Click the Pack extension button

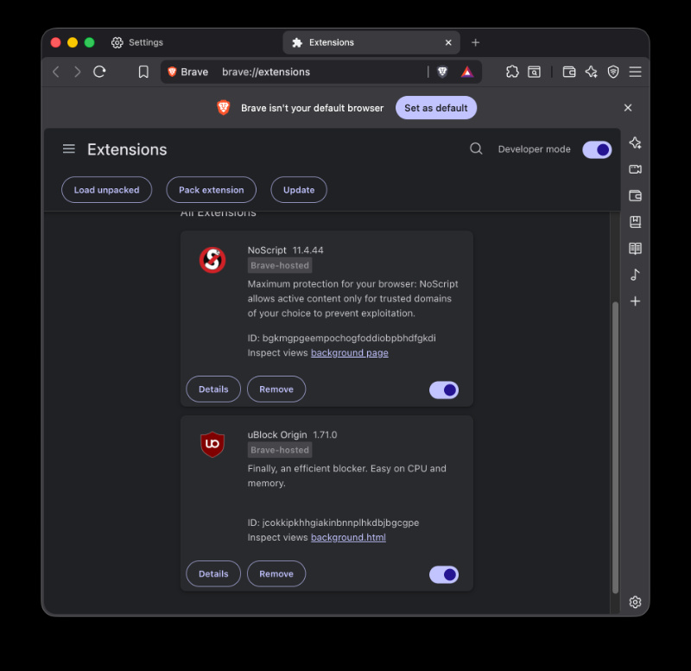tap(211, 190)
